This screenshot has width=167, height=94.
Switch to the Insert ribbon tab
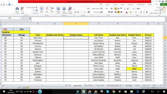(150, 4)
